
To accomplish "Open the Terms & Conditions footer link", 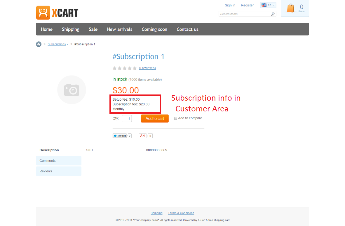I will (x=181, y=213).
